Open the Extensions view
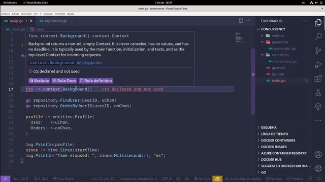This screenshot has width=325, height=182. (x=318, y=79)
